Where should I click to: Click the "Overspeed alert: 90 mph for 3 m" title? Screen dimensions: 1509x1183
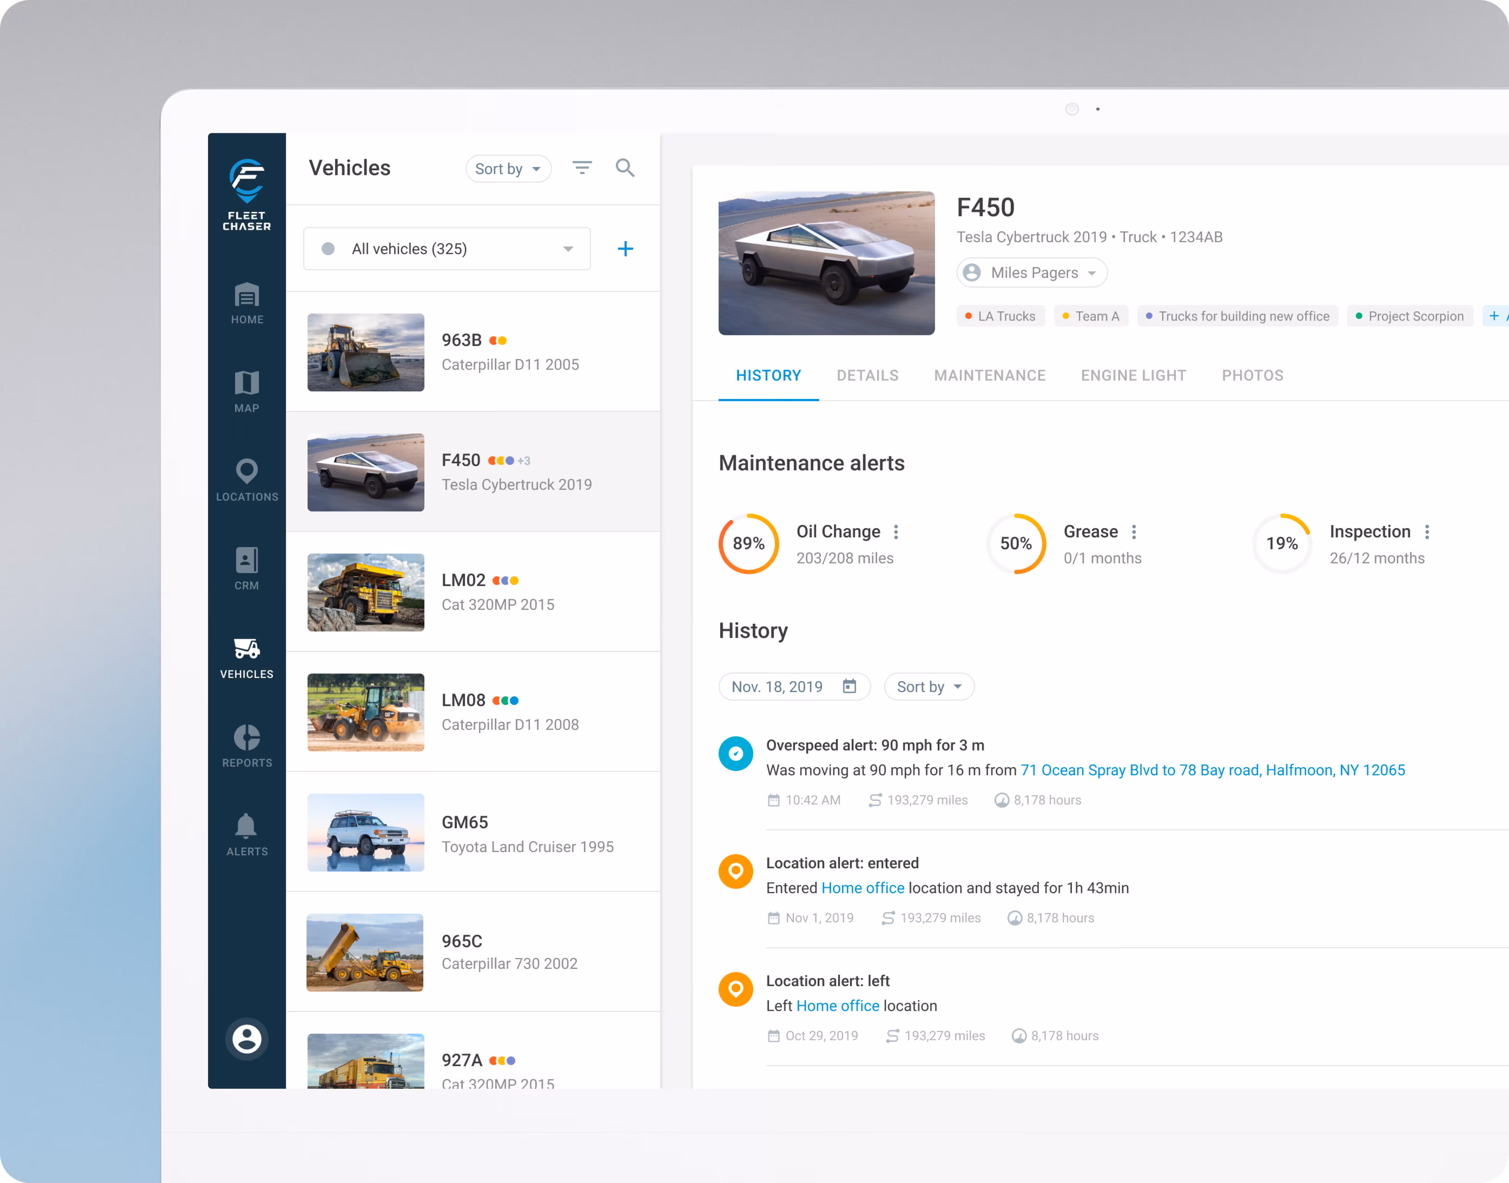click(875, 745)
